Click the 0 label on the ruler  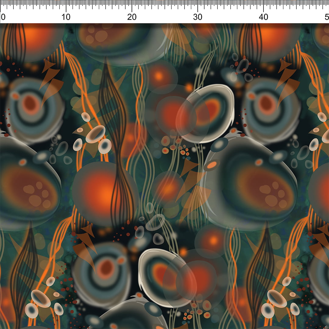pos(3,17)
